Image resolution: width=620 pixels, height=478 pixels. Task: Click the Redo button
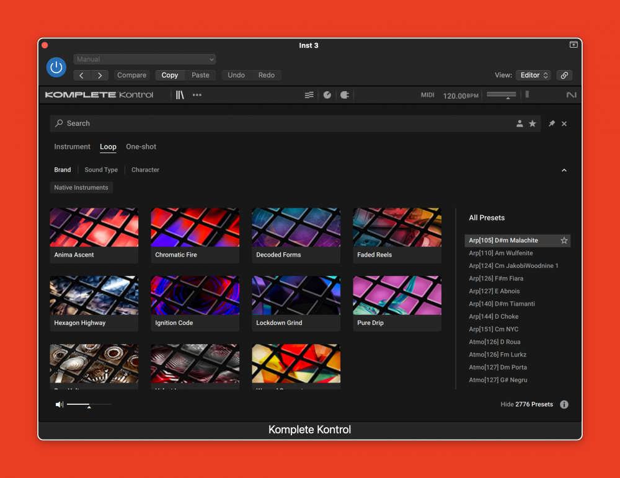pyautogui.click(x=267, y=75)
